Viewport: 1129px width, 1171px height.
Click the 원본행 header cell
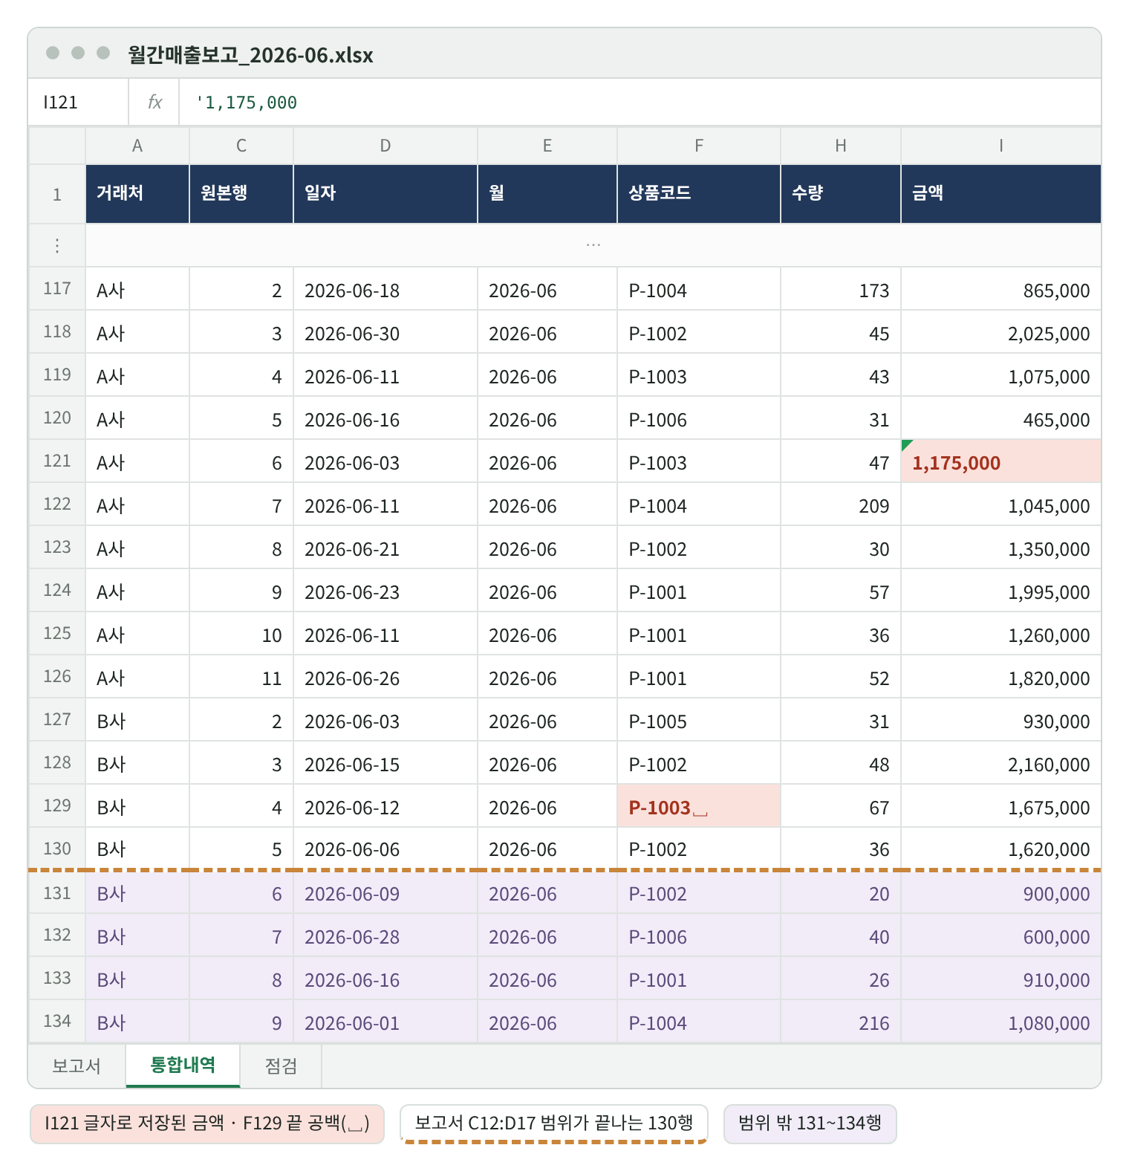click(x=241, y=194)
